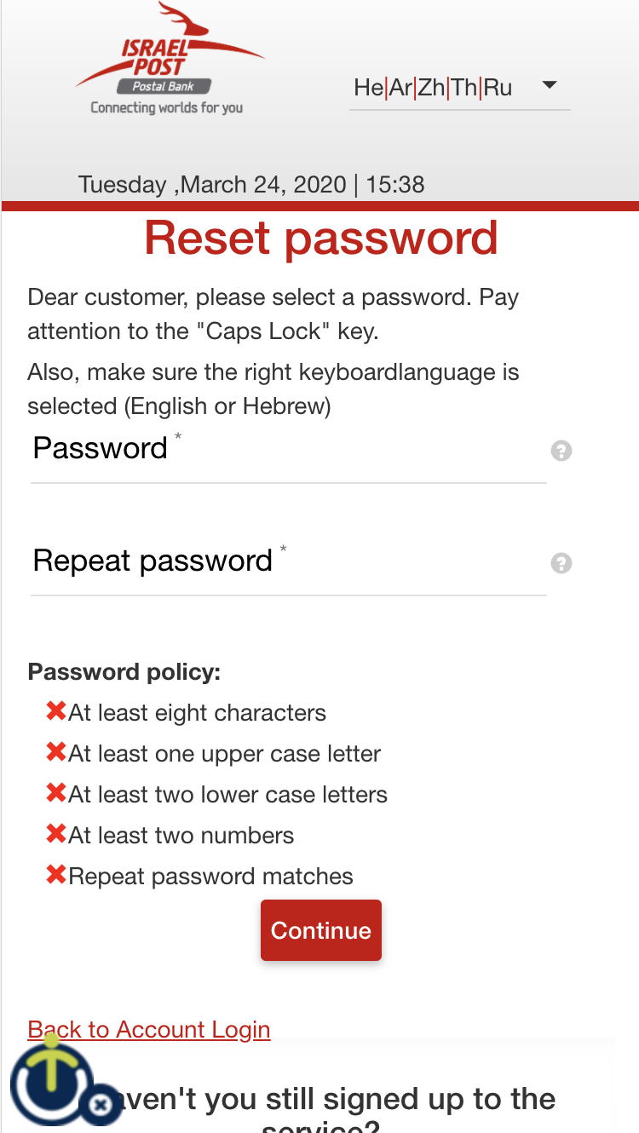Open help icon beside Repeat password field
639x1133 pixels.
click(561, 563)
